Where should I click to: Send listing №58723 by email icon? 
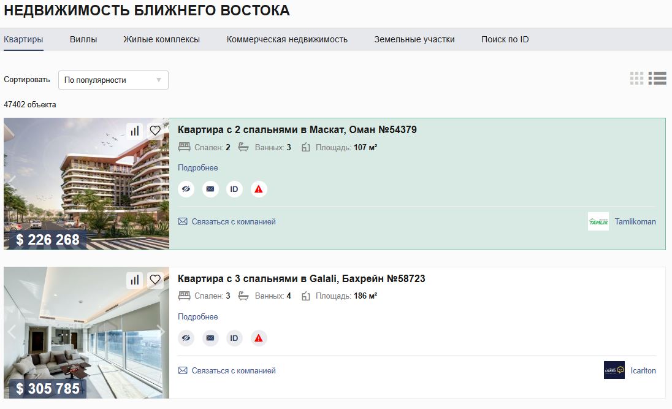[x=210, y=338]
